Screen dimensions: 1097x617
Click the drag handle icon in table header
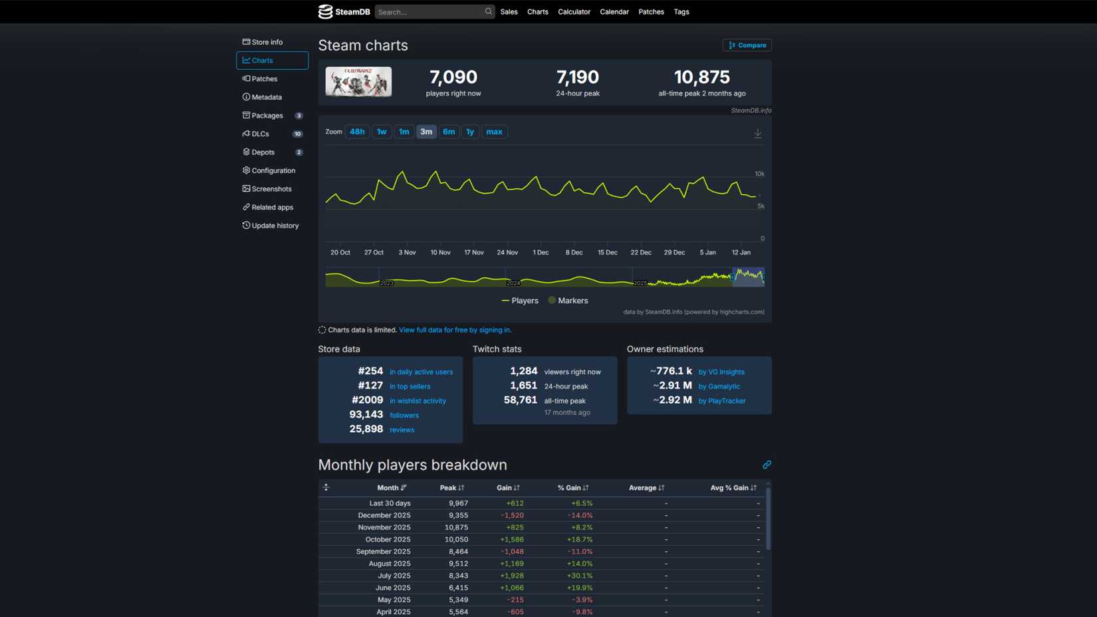click(326, 487)
